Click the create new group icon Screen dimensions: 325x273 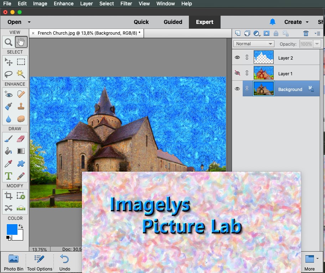(x=247, y=33)
